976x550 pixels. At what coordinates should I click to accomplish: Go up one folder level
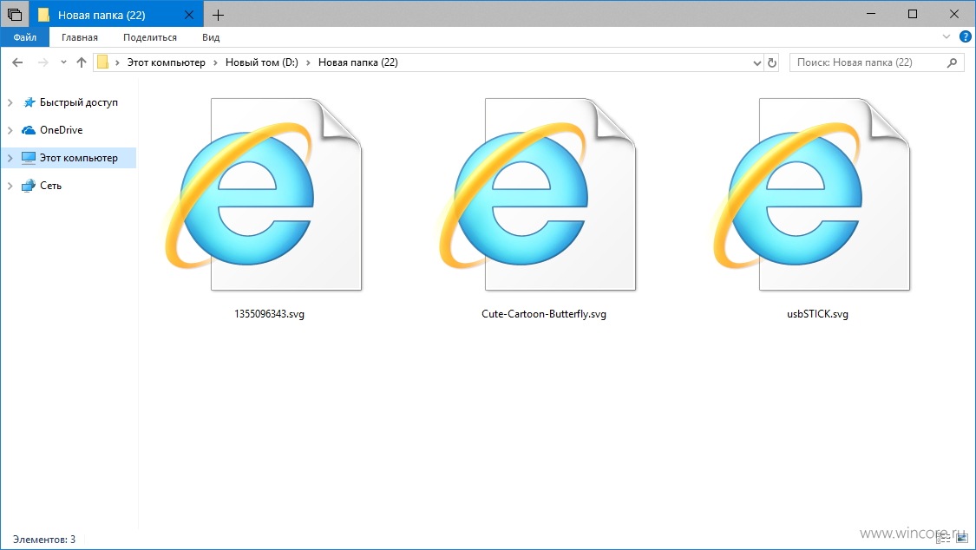coord(81,62)
